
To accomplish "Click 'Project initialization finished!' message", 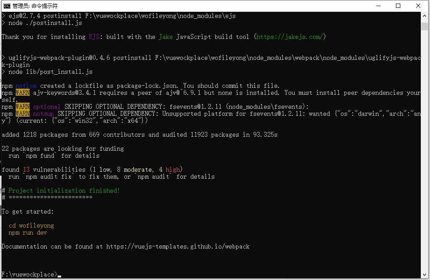I will [x=64, y=190].
